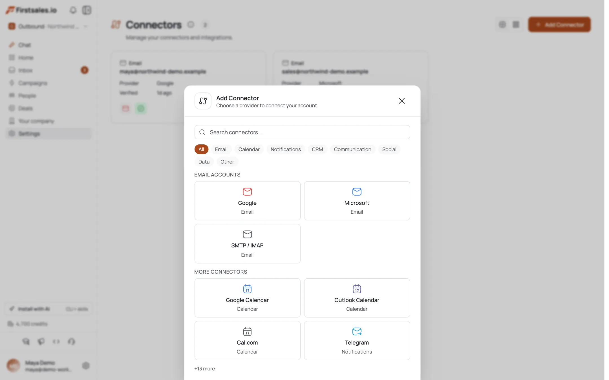Expand the Outbound workspace switcher

pos(48,26)
